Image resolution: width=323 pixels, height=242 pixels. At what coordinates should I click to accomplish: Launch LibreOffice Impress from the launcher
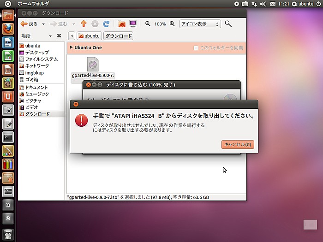pyautogui.click(x=8, y=70)
